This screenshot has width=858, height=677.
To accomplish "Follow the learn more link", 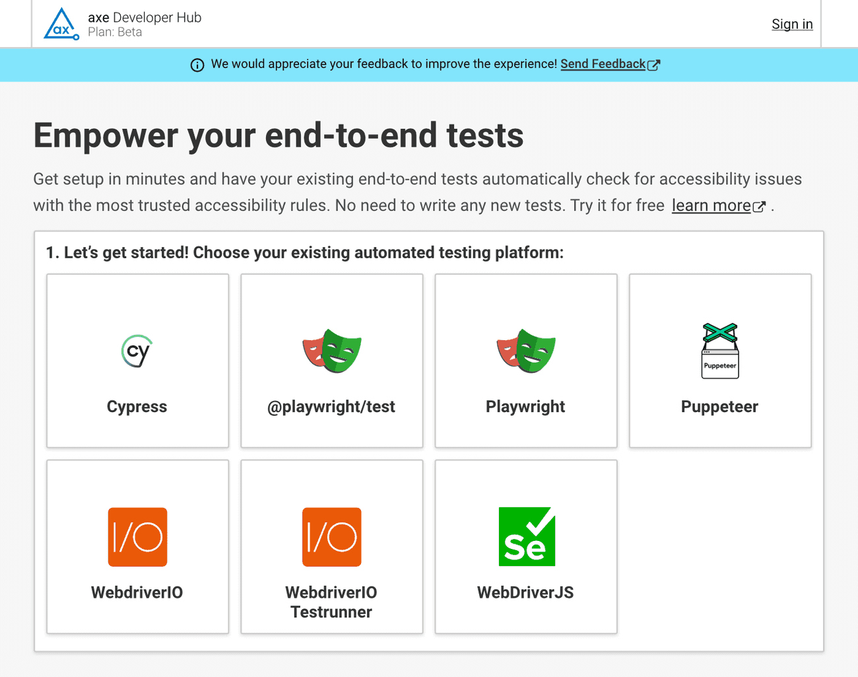I will tap(711, 205).
